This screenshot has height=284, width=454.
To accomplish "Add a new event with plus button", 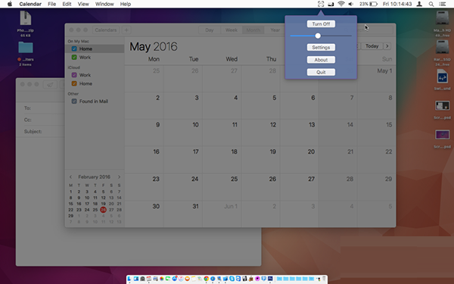I will click(x=126, y=30).
